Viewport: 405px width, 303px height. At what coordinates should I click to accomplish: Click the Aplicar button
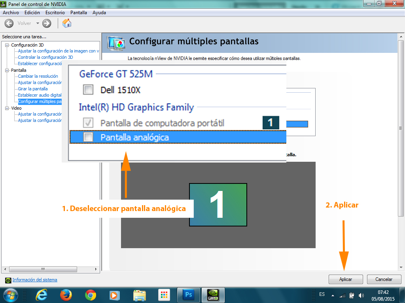[346, 279]
